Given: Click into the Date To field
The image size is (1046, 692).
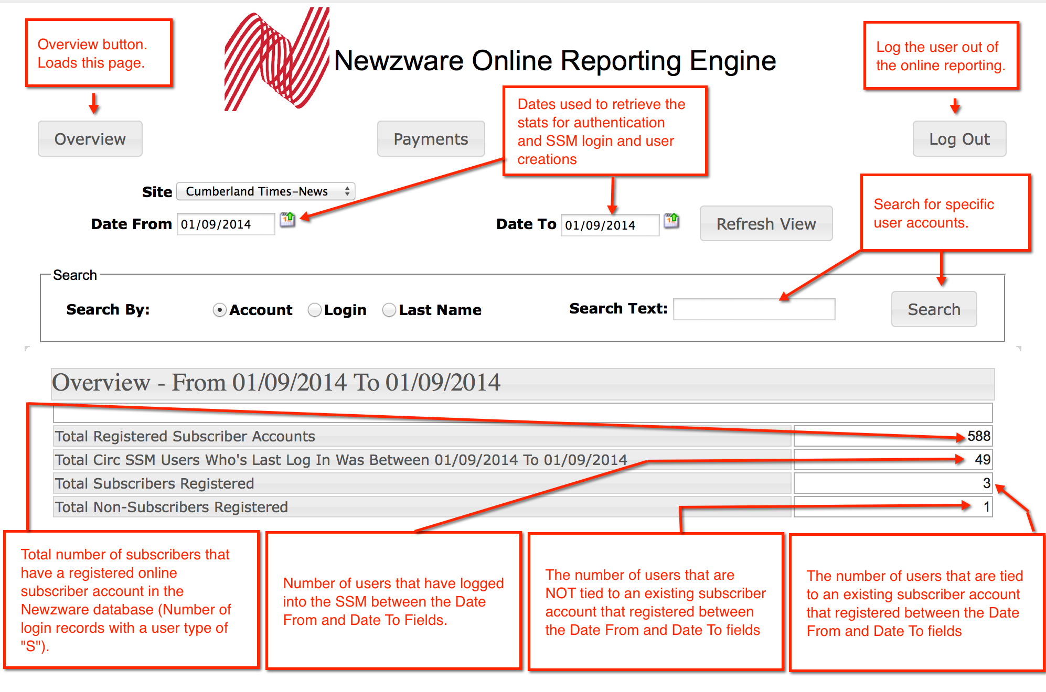Looking at the screenshot, I should 610,225.
